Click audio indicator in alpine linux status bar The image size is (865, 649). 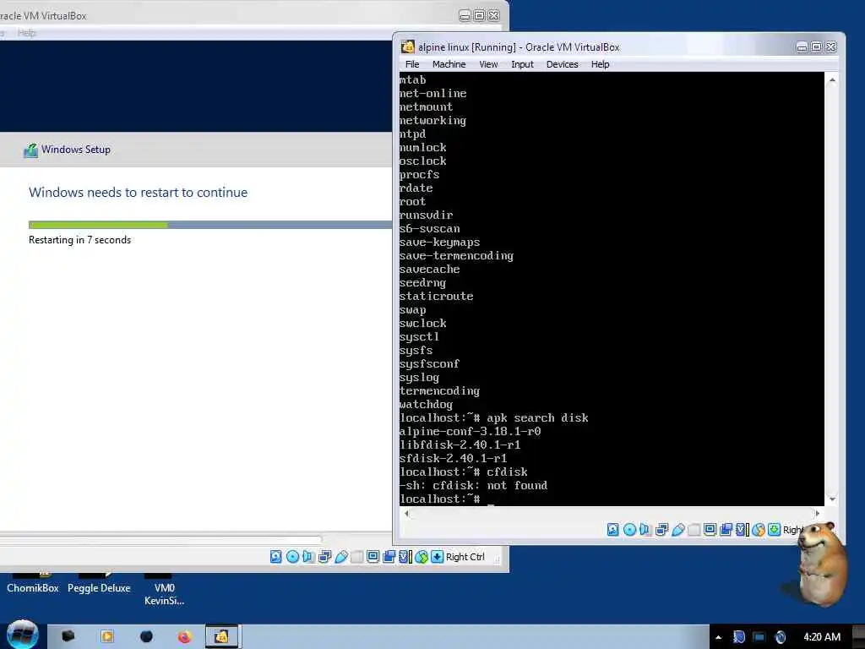click(x=645, y=530)
